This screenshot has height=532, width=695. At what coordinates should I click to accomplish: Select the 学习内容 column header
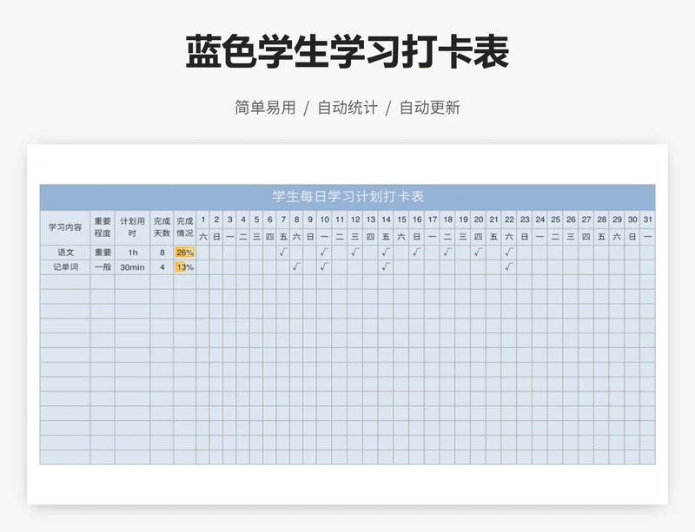[x=65, y=227]
